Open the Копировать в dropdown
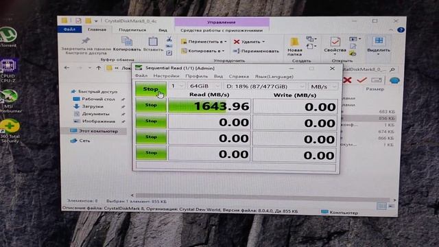 203,51
